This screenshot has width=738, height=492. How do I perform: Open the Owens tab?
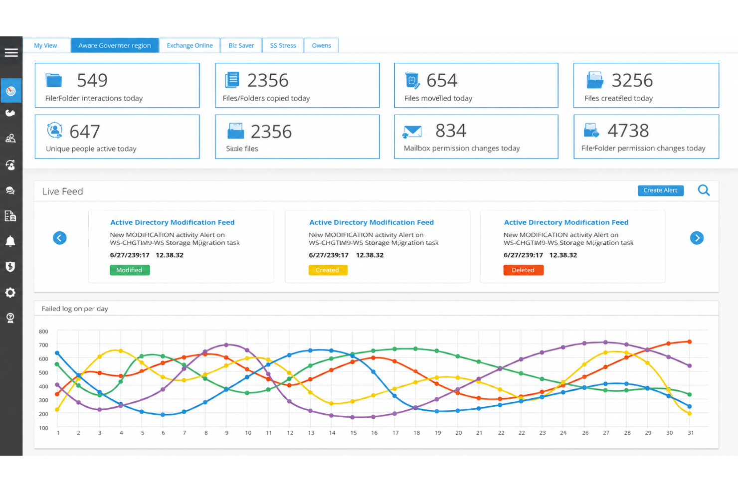pyautogui.click(x=321, y=45)
